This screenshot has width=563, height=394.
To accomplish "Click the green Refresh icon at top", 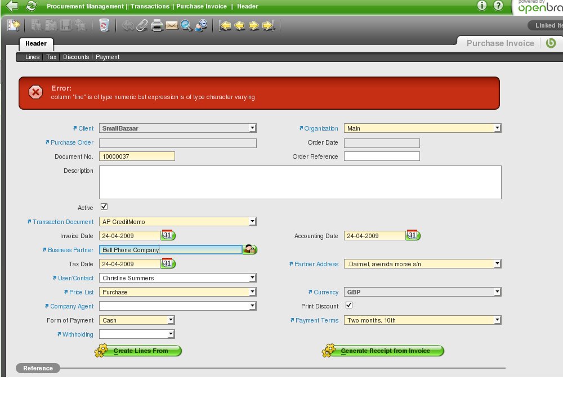I will (32, 6).
